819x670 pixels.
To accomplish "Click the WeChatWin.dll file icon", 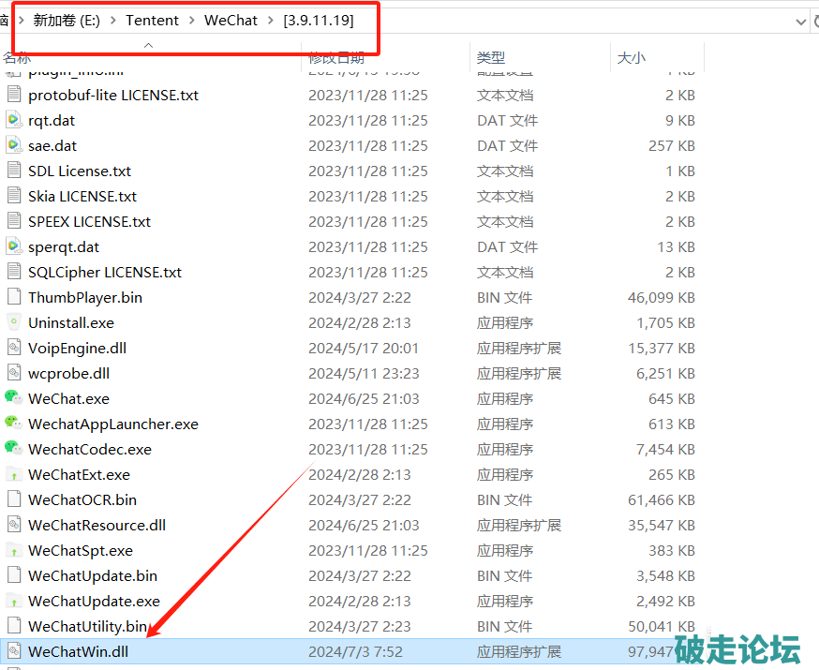I will [13, 651].
